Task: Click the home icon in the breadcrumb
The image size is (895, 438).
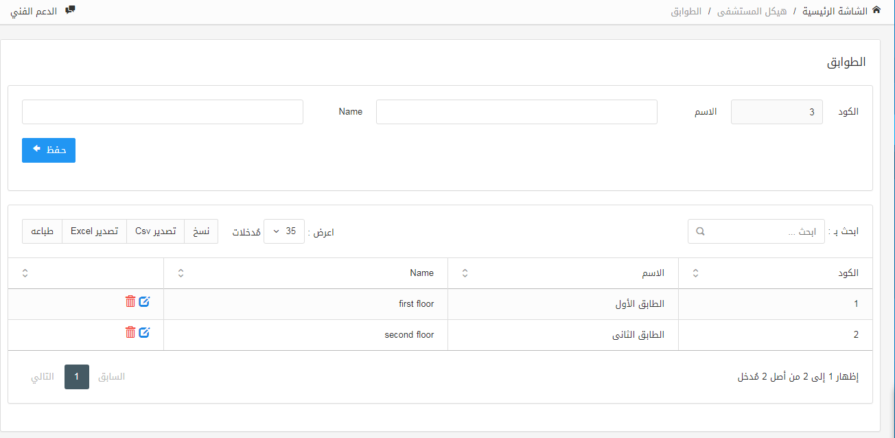Action: point(876,10)
